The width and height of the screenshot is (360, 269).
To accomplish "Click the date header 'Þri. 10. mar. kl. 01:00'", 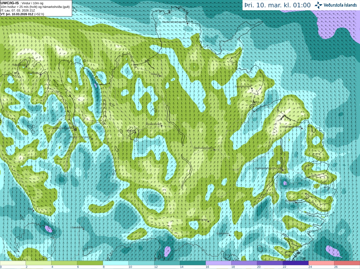I will (278, 5).
